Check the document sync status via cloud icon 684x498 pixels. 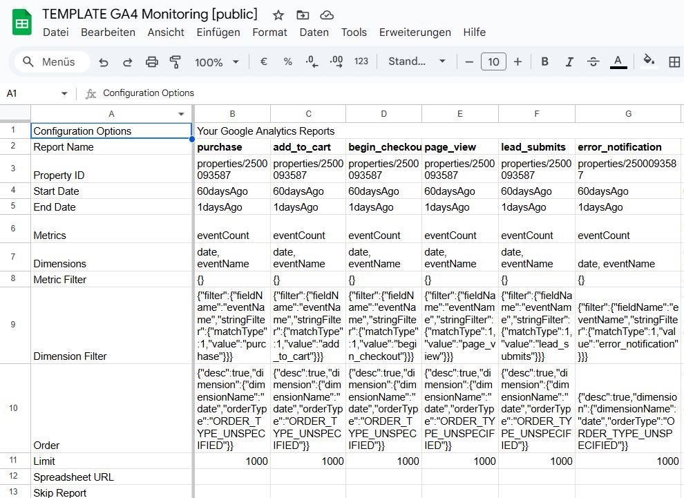tap(325, 15)
